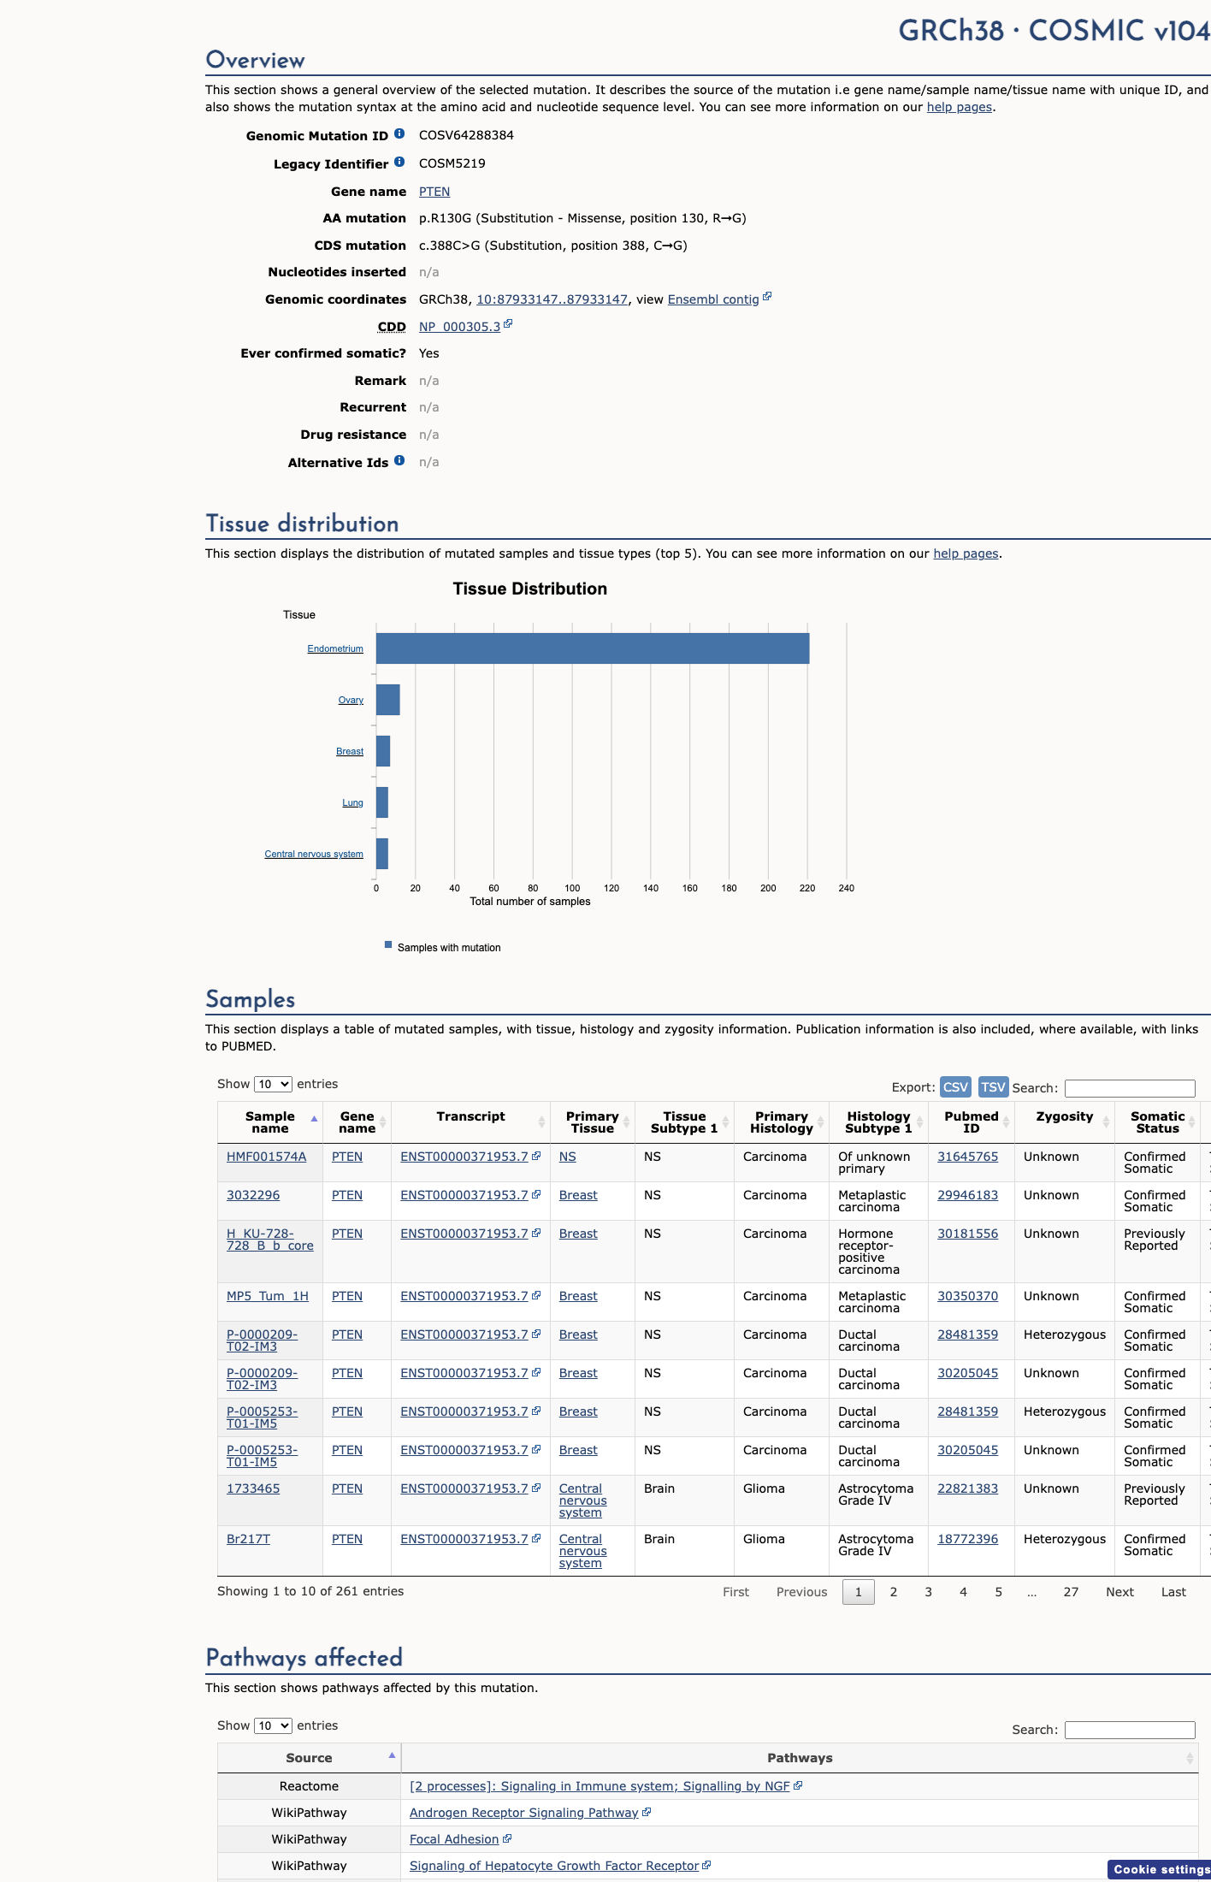Focus the Samples table search field
This screenshot has width=1211, height=1882.
[x=1130, y=1088]
